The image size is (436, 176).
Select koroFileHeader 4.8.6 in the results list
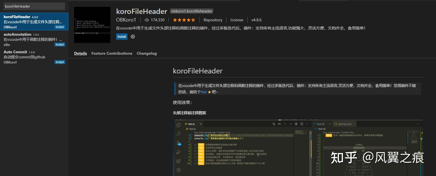34,22
